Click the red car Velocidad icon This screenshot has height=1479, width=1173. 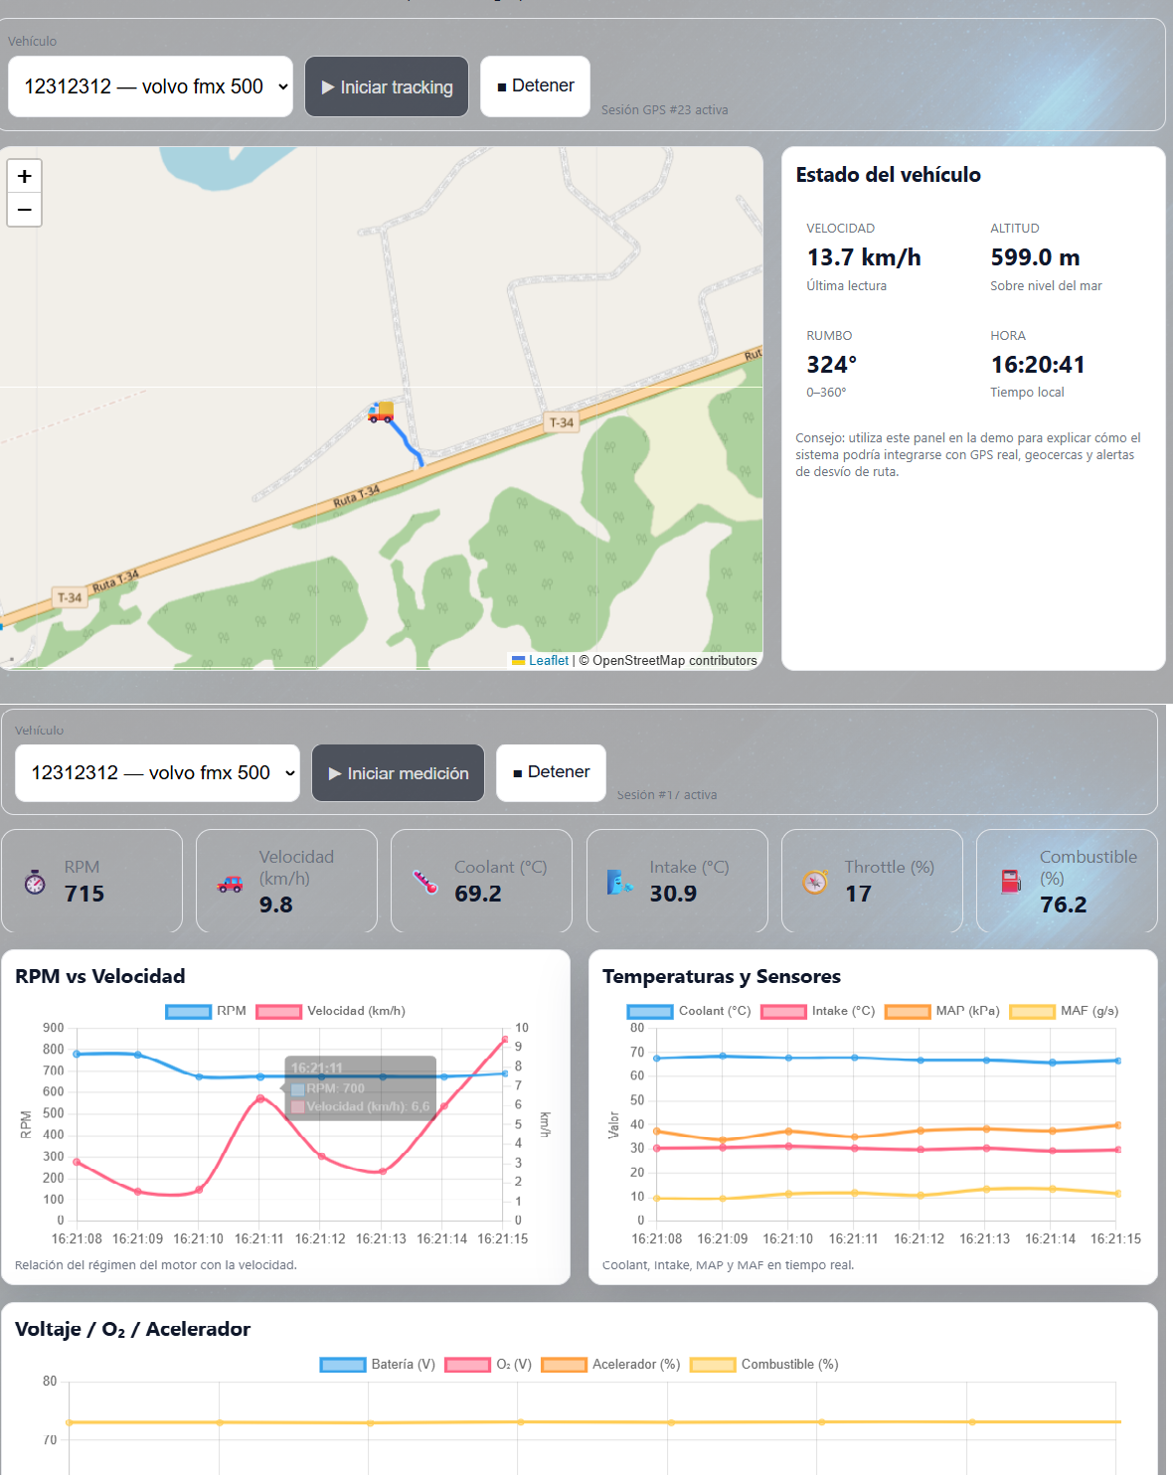tap(230, 883)
